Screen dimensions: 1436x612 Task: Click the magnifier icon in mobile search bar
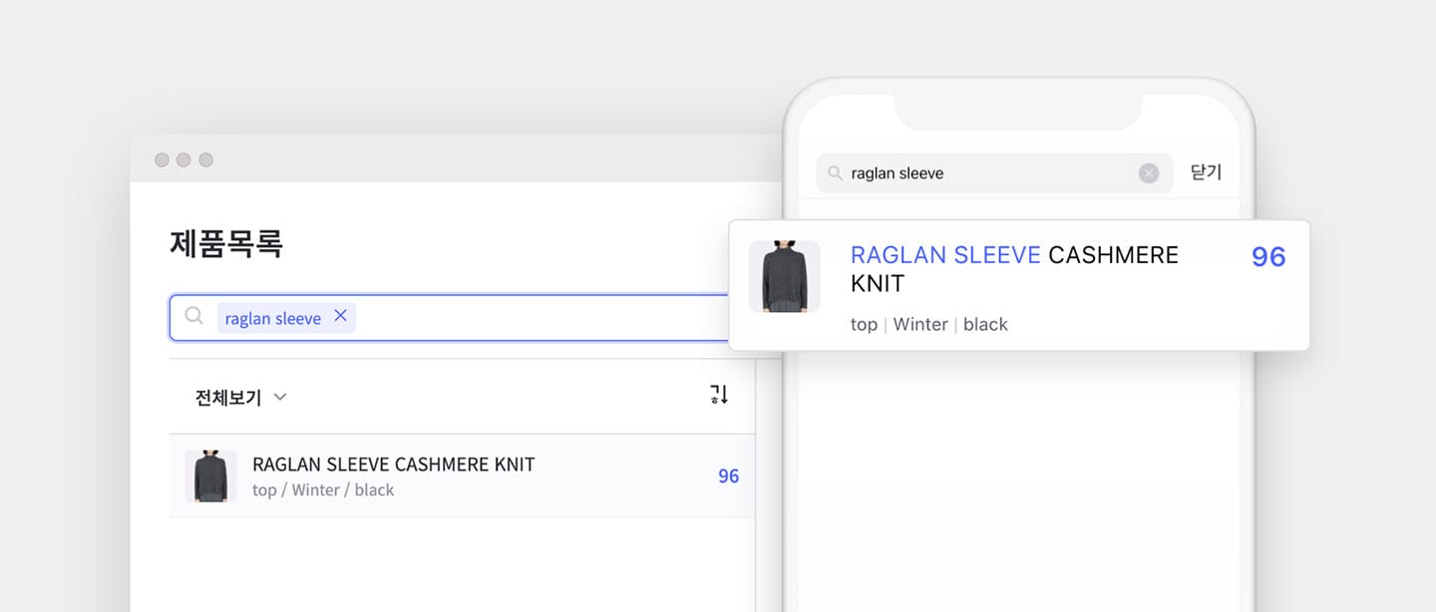point(837,172)
